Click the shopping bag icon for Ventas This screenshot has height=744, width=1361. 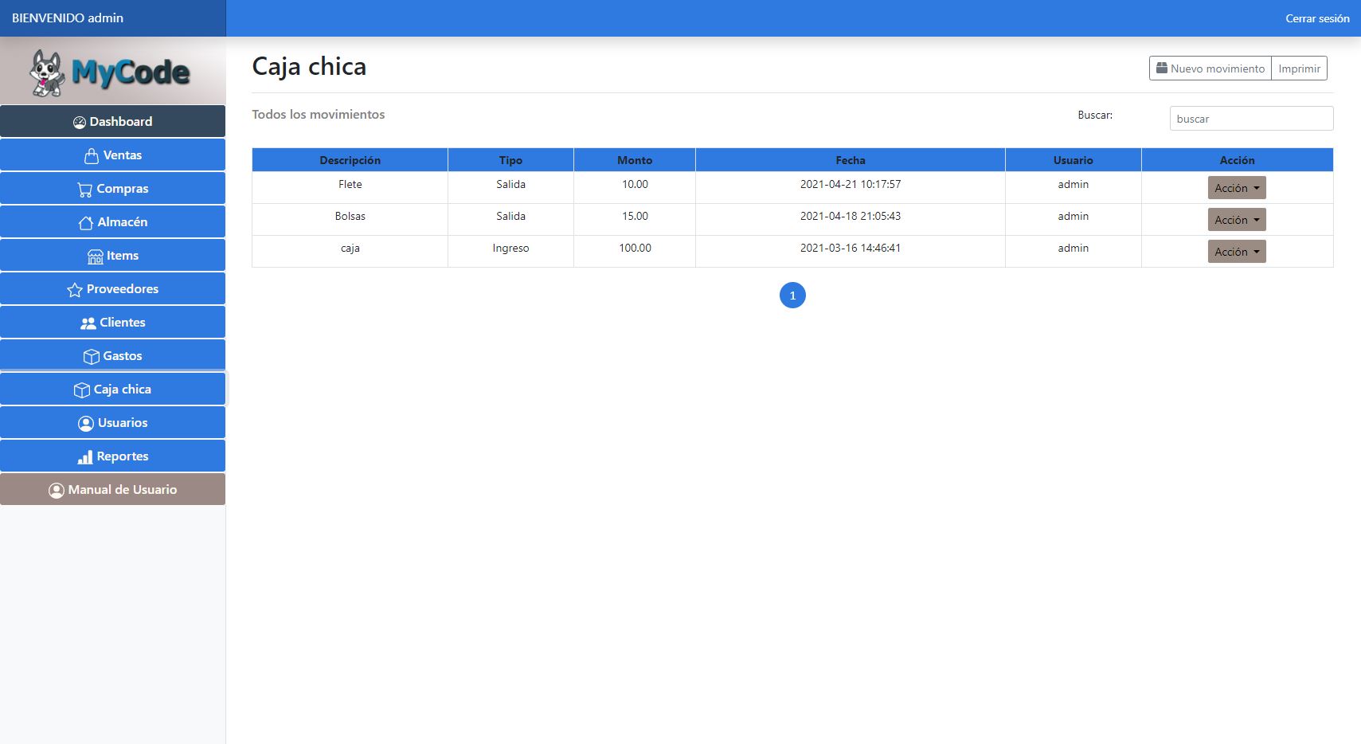click(92, 156)
